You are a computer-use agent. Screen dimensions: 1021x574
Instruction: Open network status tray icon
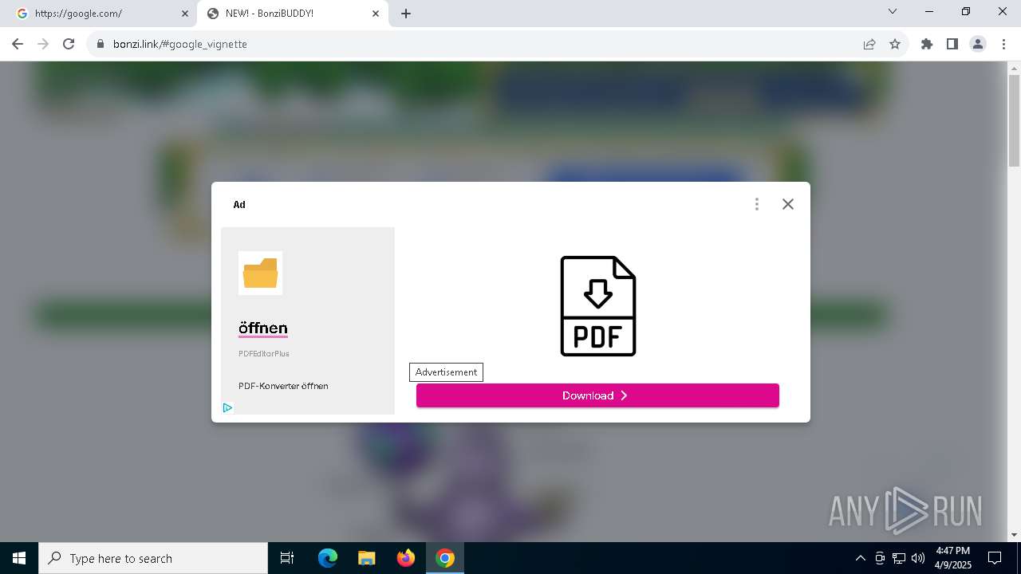tap(899, 558)
